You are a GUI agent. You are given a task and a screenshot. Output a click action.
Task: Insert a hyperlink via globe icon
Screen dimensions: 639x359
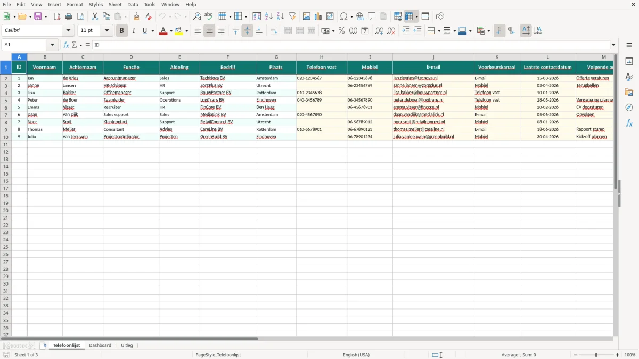coord(361,16)
